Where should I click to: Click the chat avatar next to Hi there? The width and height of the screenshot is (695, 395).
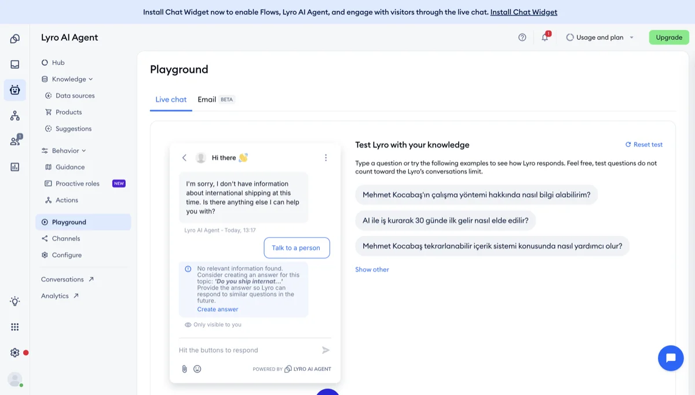click(x=201, y=158)
